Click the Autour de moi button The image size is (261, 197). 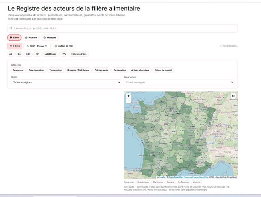(x=64, y=46)
